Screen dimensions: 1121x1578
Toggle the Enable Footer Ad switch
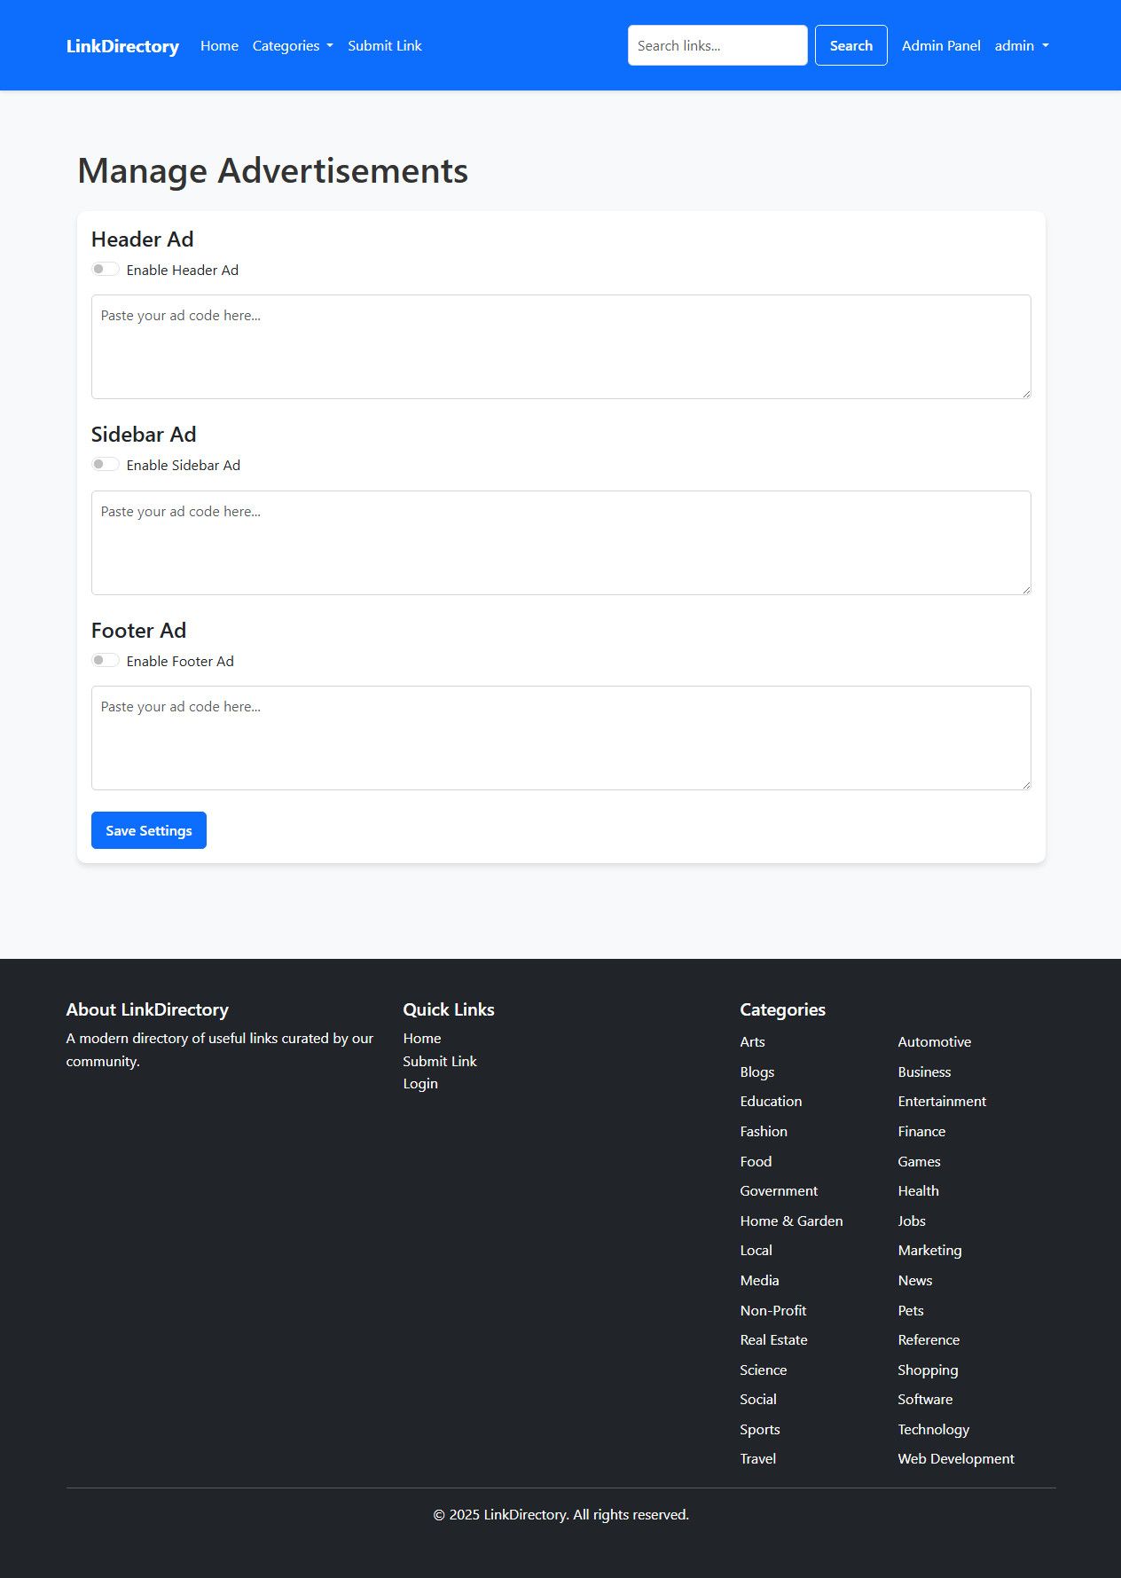click(106, 661)
